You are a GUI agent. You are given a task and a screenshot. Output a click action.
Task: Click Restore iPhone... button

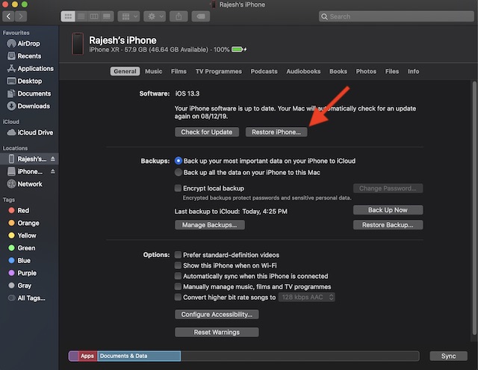pyautogui.click(x=276, y=132)
